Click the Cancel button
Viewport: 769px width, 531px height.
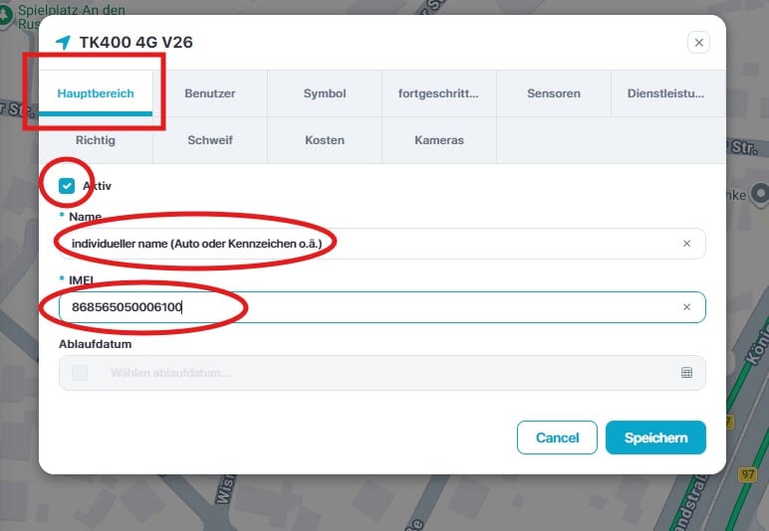557,438
